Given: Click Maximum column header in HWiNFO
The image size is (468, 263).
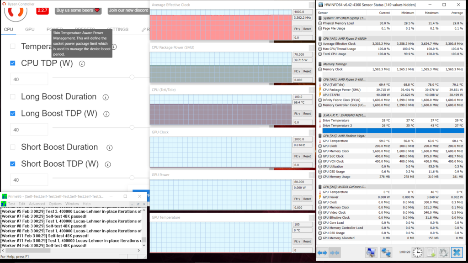Looking at the screenshot, I should tap(431, 13).
